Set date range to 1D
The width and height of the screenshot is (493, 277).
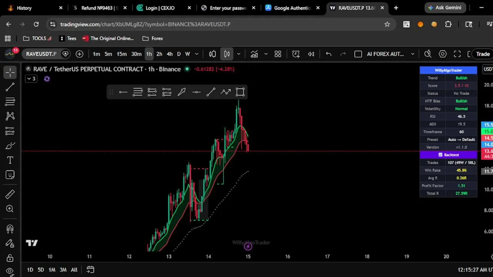point(30,270)
